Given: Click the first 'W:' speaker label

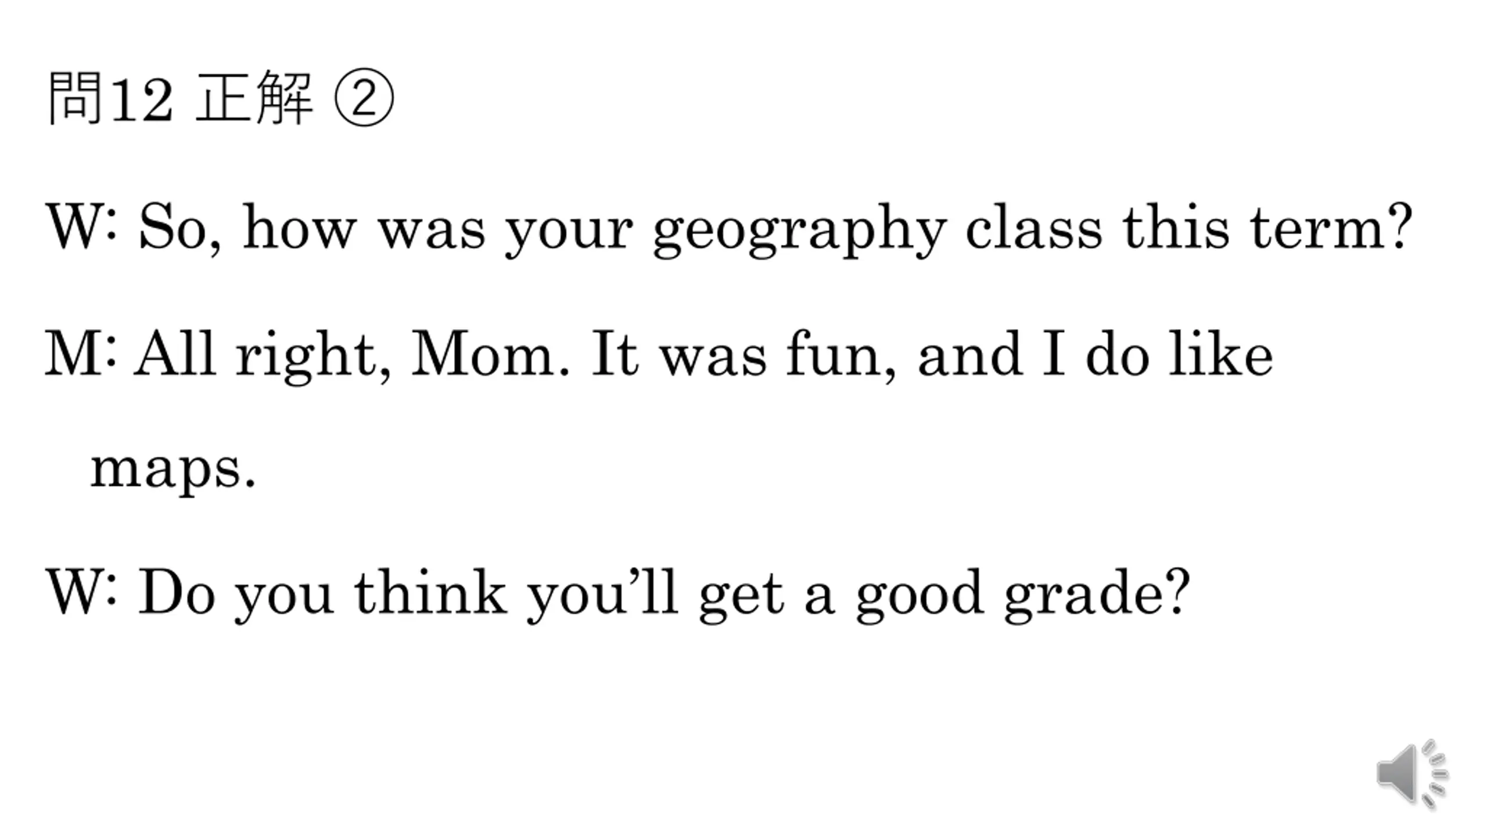Looking at the screenshot, I should coord(82,226).
